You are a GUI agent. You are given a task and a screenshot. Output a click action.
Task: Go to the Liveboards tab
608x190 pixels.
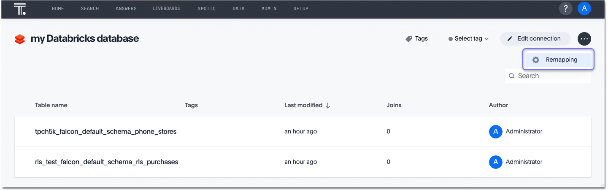pyautogui.click(x=166, y=9)
